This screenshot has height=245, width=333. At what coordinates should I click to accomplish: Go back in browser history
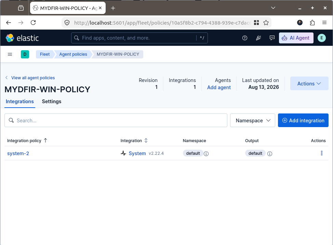coord(9,23)
